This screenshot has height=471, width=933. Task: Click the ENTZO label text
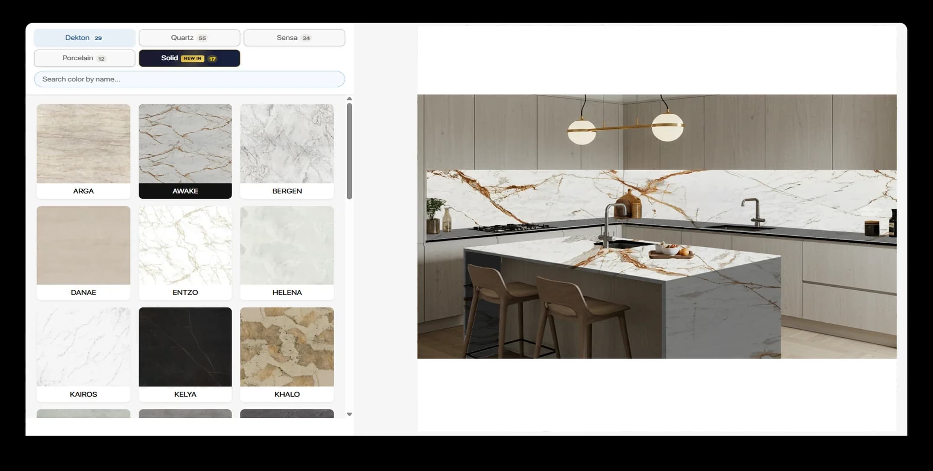click(x=185, y=292)
